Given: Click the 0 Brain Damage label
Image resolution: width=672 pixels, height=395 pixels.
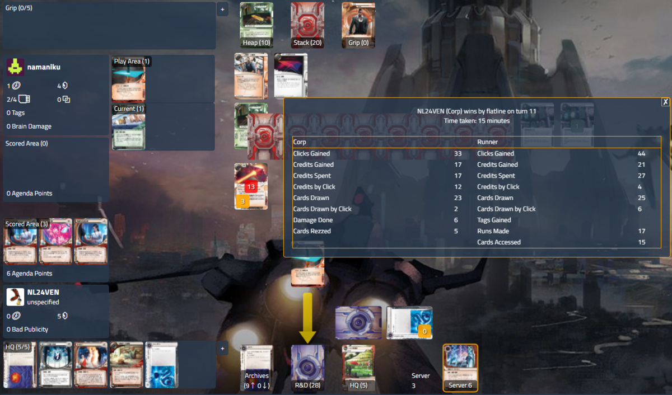Looking at the screenshot, I should [29, 126].
